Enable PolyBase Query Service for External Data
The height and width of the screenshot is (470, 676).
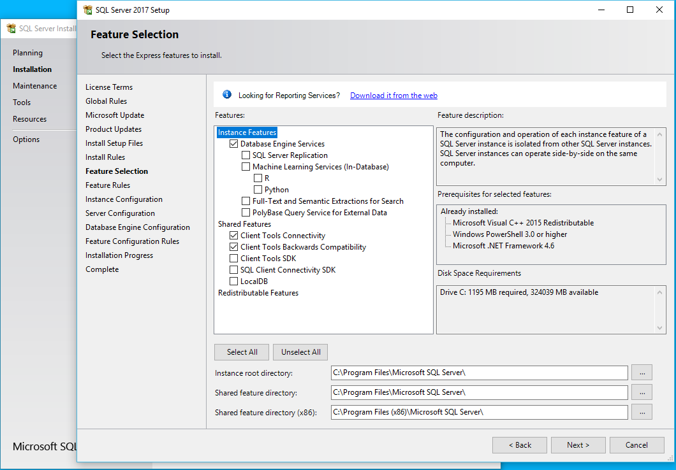click(x=246, y=212)
